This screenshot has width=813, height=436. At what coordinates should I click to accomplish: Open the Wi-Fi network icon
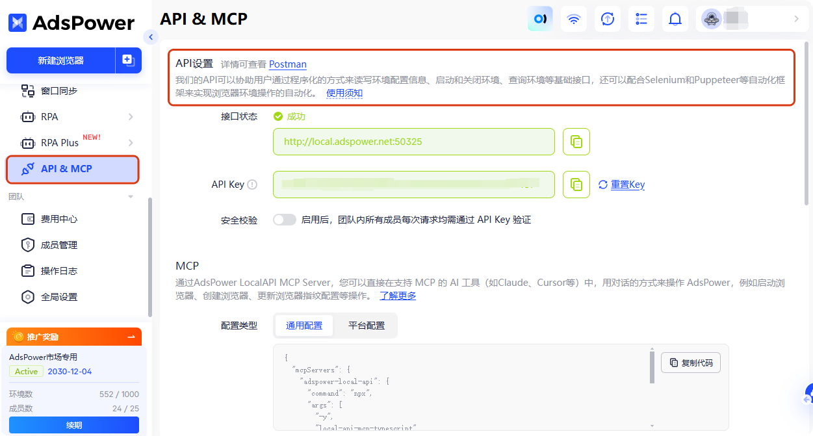(574, 19)
